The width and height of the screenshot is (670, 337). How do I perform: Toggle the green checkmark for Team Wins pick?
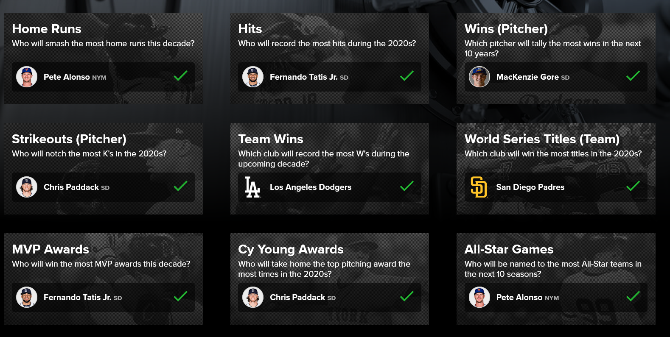tap(406, 186)
